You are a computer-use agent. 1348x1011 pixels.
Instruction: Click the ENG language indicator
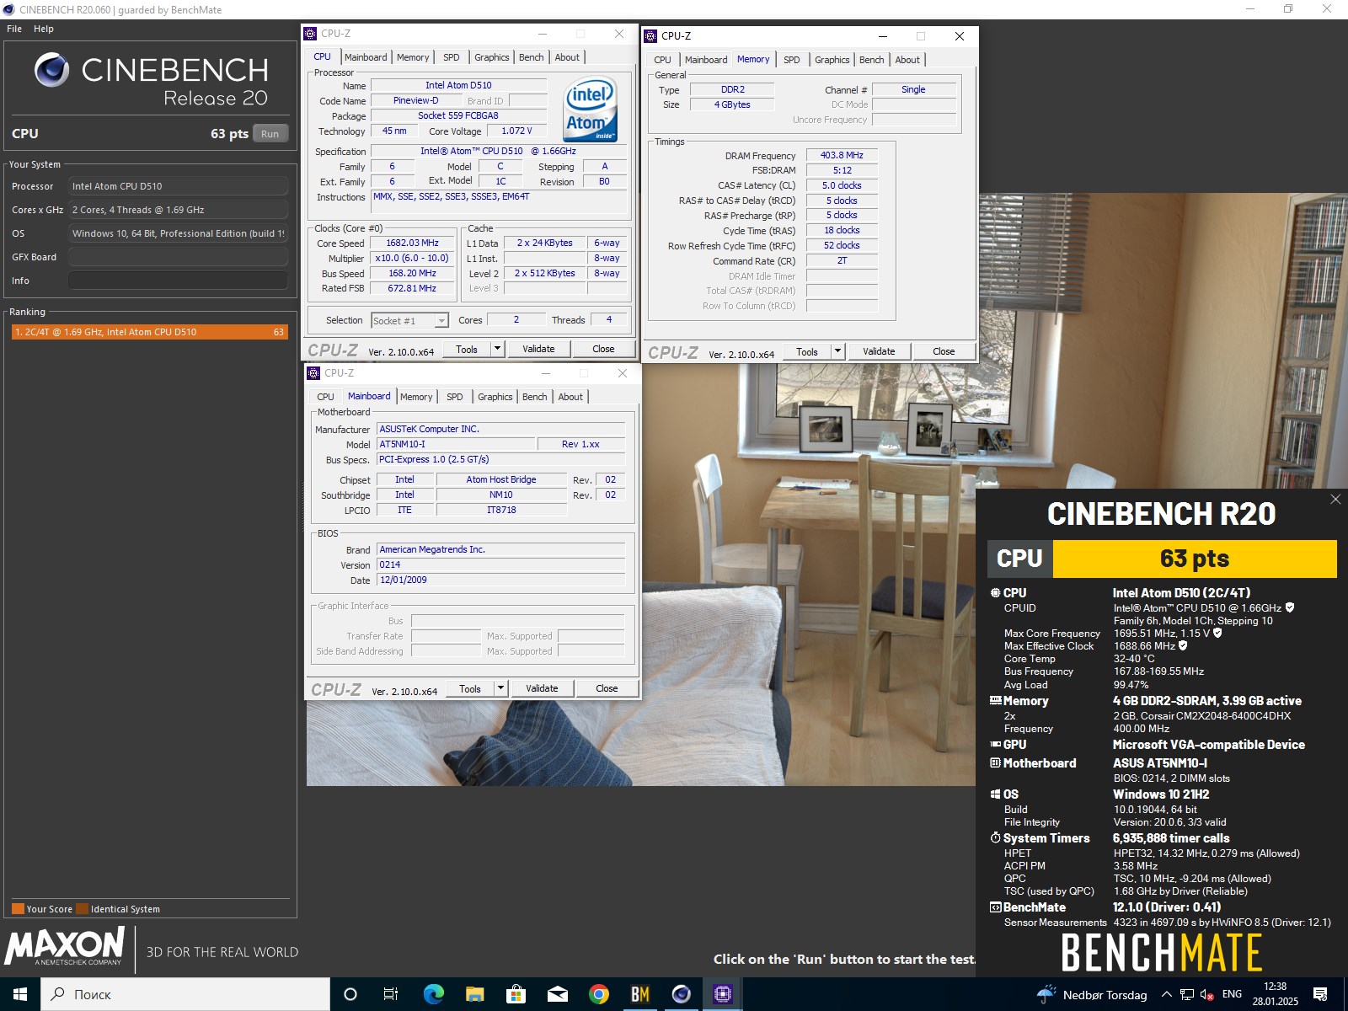pyautogui.click(x=1232, y=994)
